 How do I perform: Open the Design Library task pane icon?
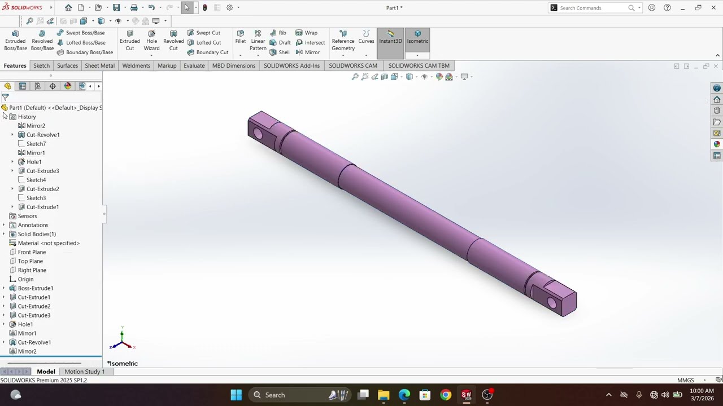point(717,111)
